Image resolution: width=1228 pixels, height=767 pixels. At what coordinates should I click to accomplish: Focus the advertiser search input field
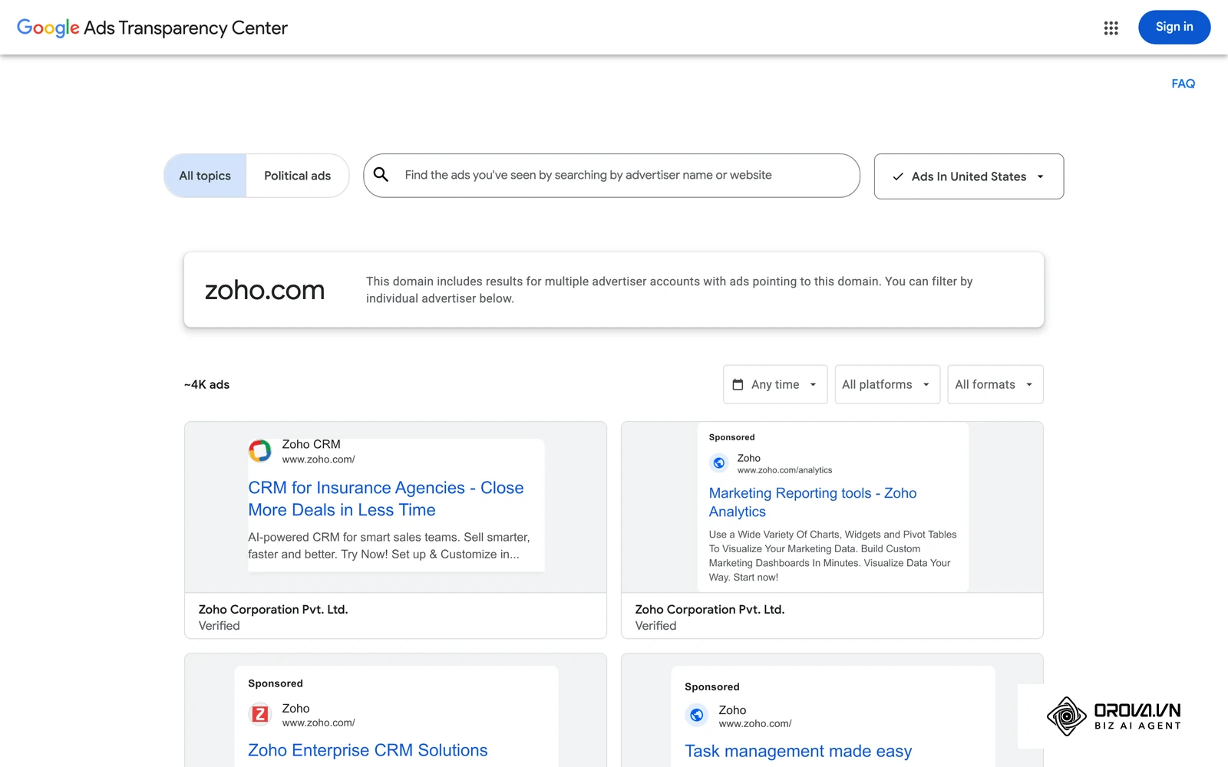(612, 176)
